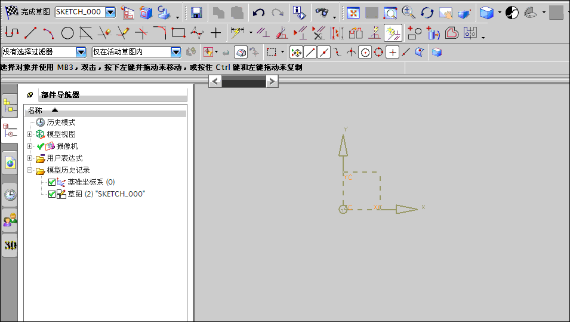
Task: Select the Line sketch tool
Action: point(30,33)
